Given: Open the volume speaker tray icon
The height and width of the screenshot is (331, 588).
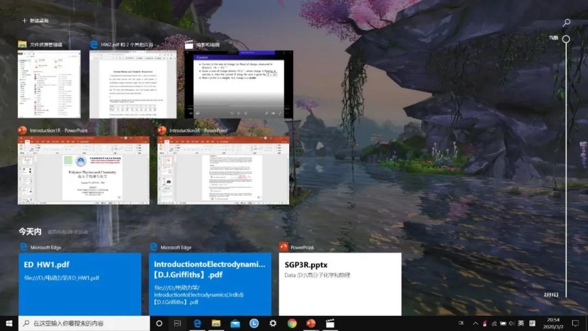Looking at the screenshot, I should [512, 323].
